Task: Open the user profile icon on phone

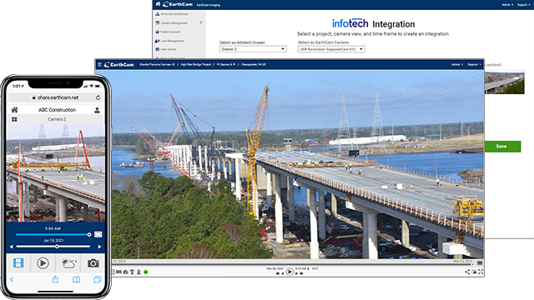Action: (97, 110)
